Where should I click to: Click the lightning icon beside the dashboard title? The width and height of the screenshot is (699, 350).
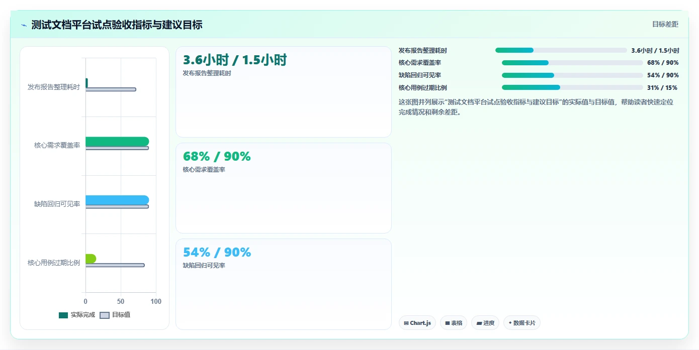point(24,25)
